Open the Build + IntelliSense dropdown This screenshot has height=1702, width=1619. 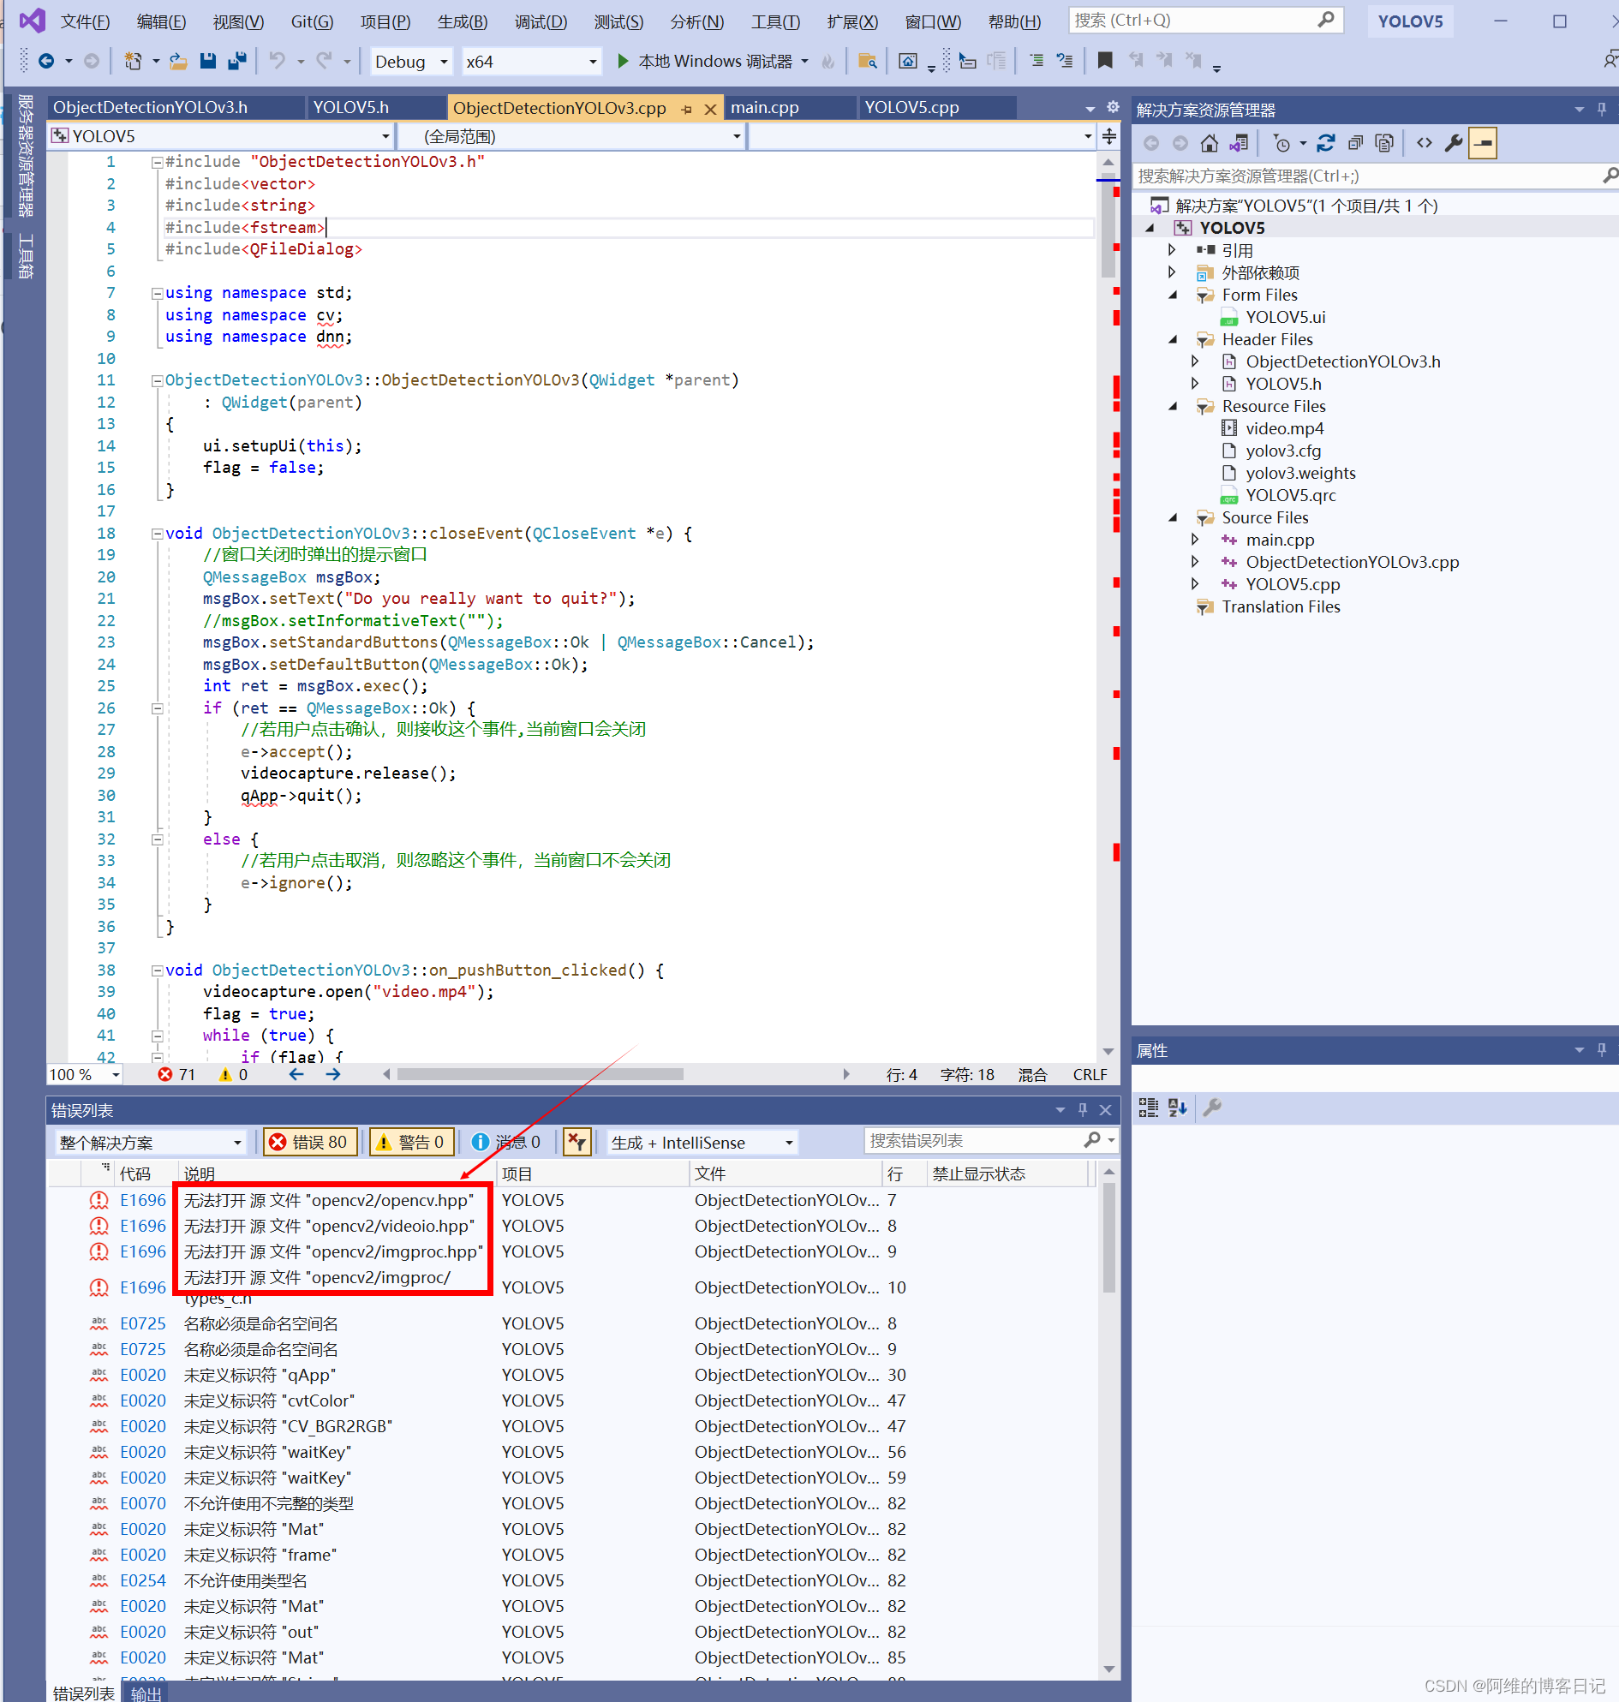[702, 1142]
